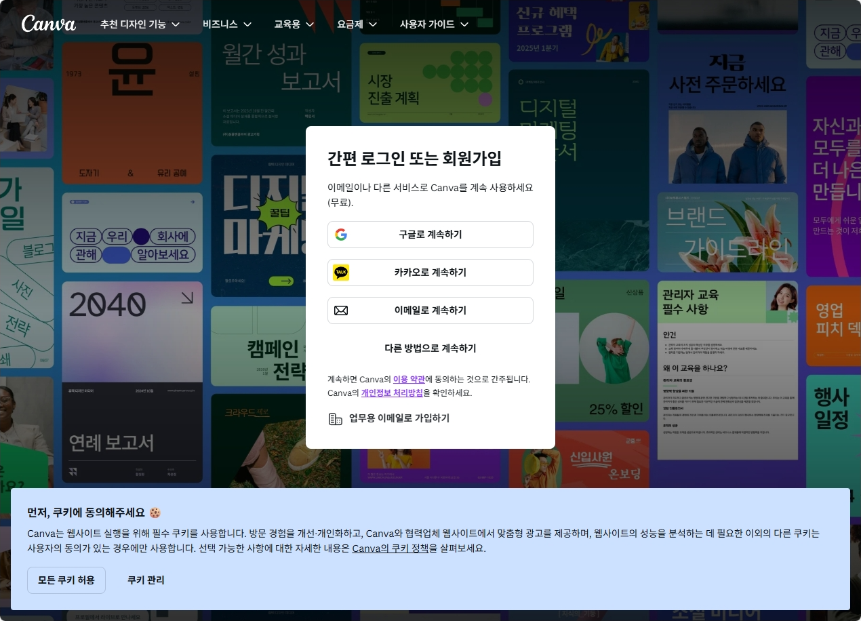The image size is (861, 621).
Task: Expand chevron next to 비즈니스
Action: pyautogui.click(x=247, y=24)
